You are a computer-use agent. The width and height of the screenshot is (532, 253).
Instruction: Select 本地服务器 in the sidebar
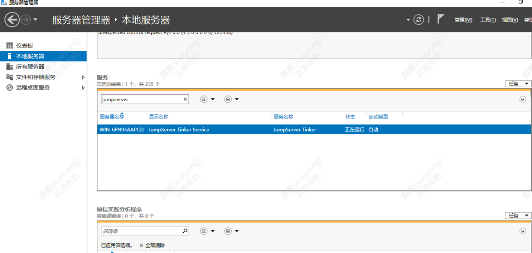pos(43,56)
